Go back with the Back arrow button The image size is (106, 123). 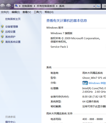click(2, 6)
